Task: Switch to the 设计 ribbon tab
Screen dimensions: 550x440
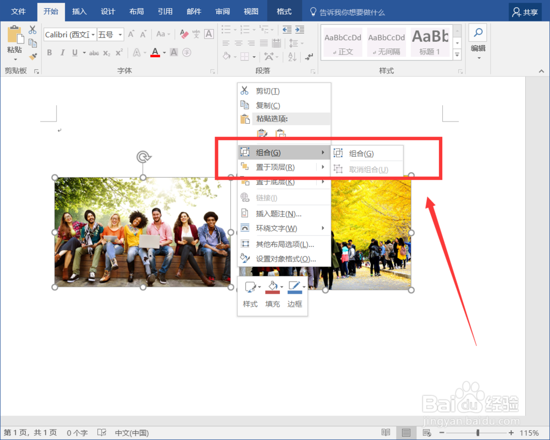Action: (x=108, y=12)
